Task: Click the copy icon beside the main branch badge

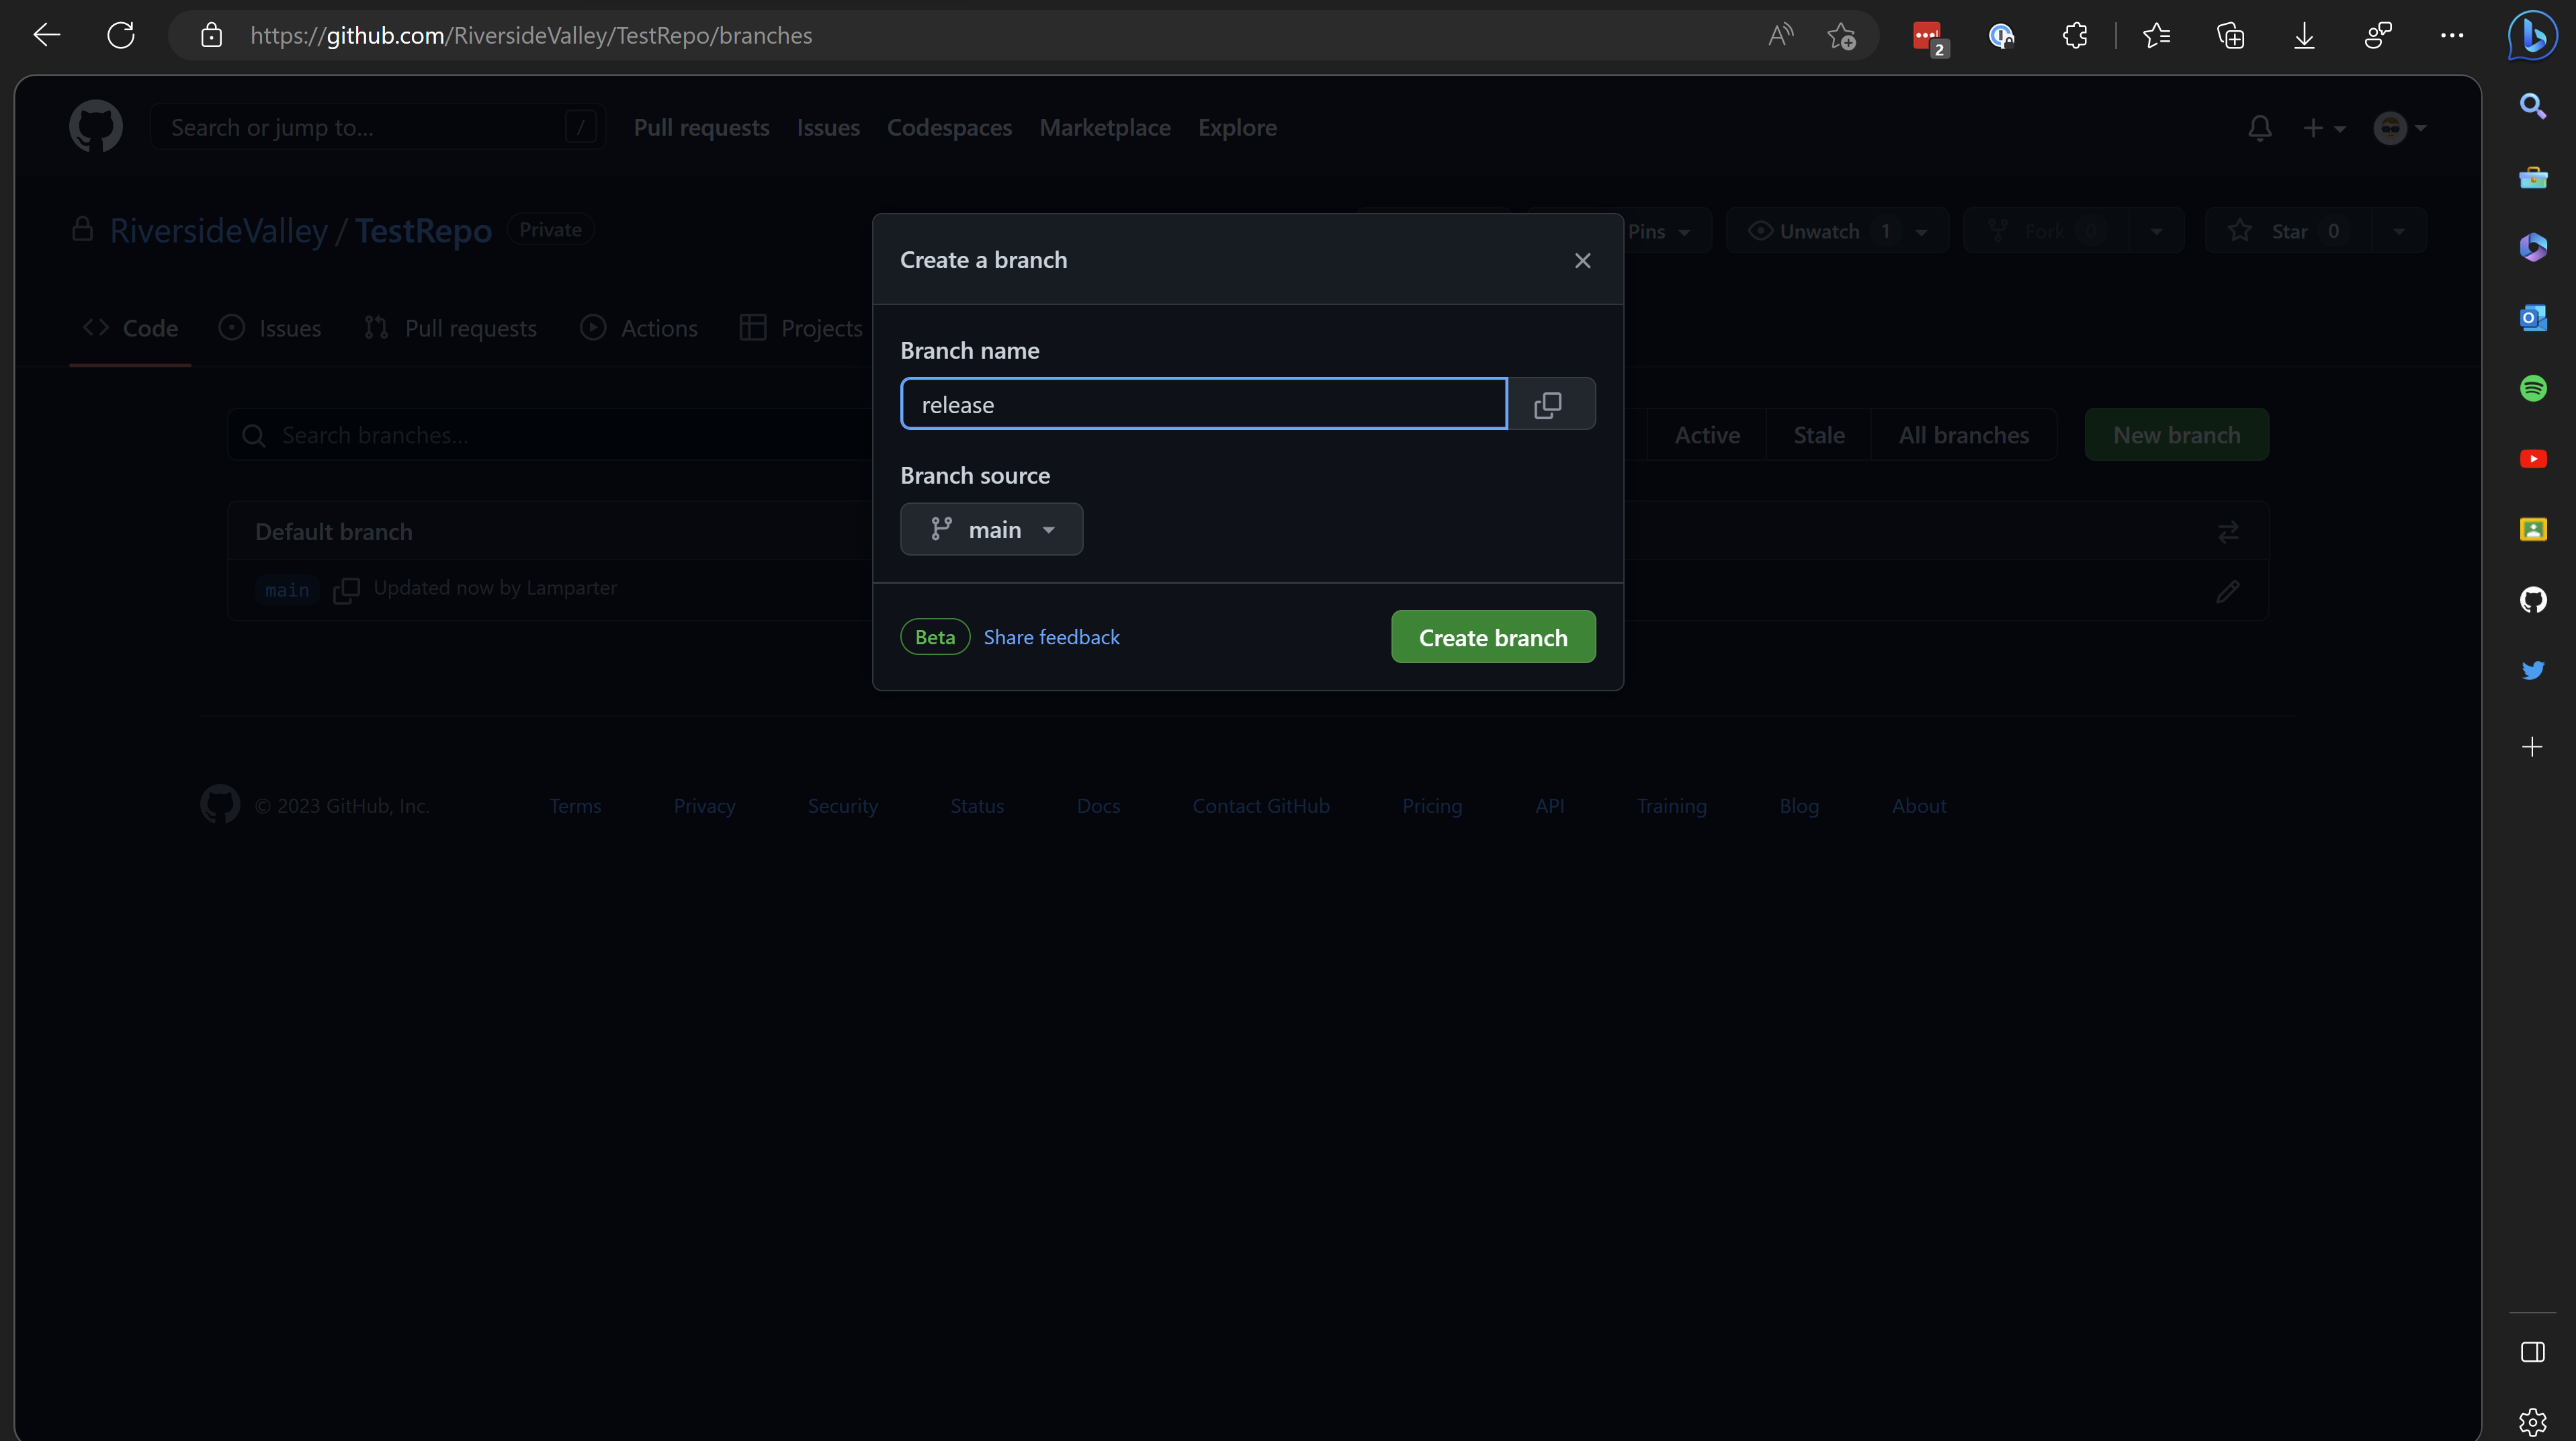Action: click(x=346, y=590)
